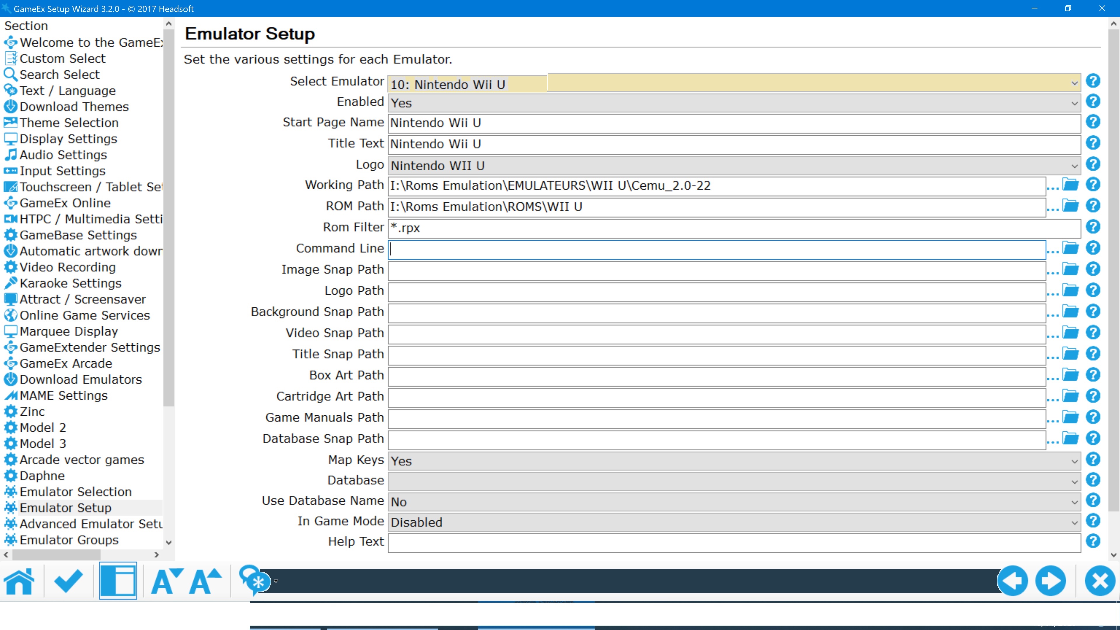Click the ellipsis beside Working Path
Screen dimensions: 1120x630
1053,188
